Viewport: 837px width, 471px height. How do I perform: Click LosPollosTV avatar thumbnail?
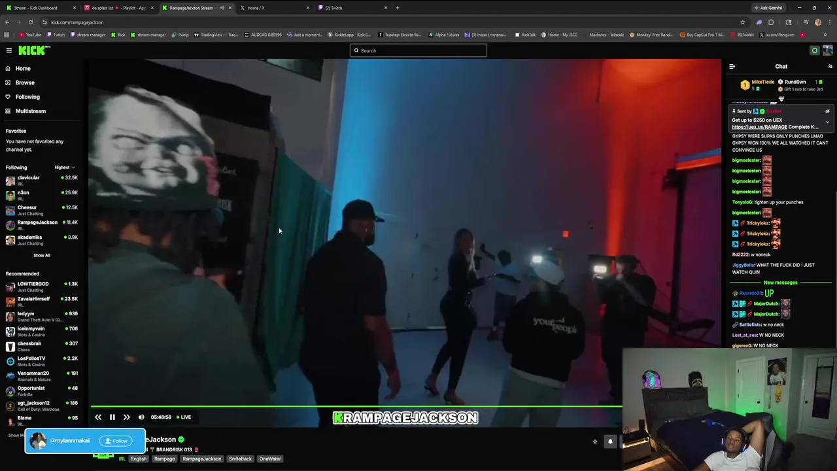coord(10,361)
